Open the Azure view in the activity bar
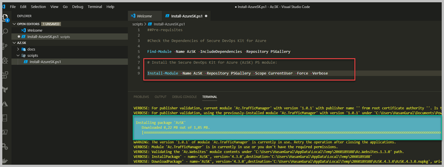 5,104
